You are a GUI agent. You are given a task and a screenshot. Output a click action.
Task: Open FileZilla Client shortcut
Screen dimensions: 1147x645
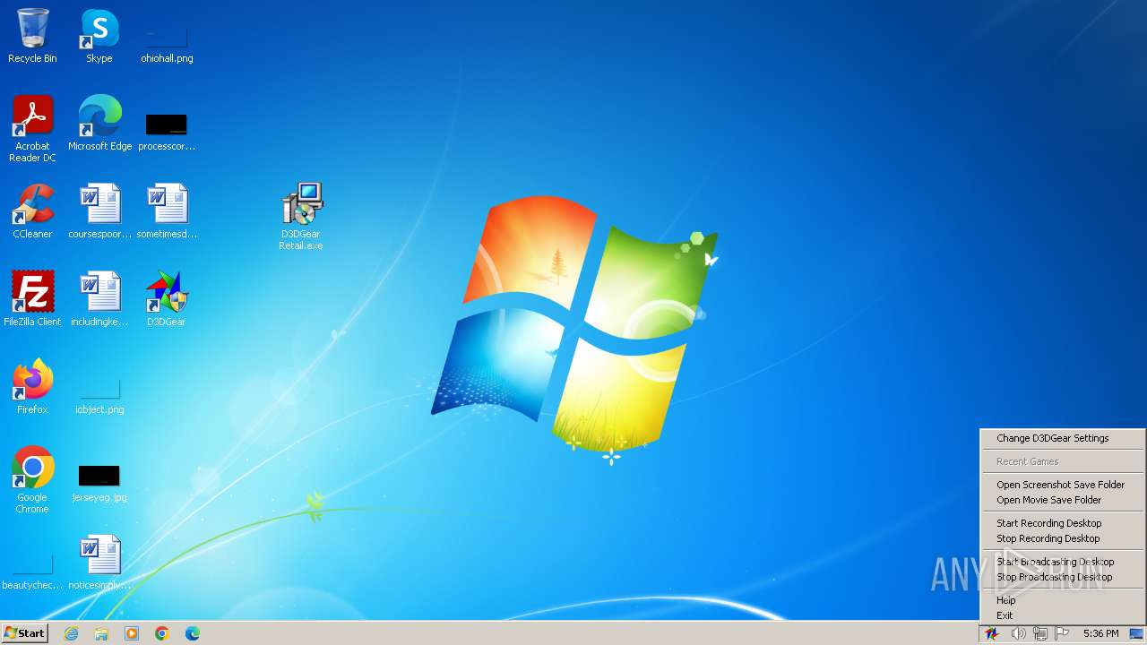pyautogui.click(x=32, y=299)
